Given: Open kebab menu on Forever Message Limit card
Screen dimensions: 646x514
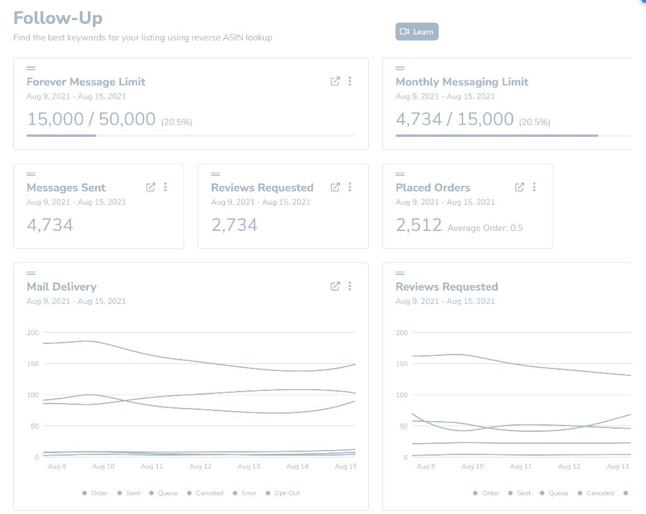Looking at the screenshot, I should (x=350, y=81).
